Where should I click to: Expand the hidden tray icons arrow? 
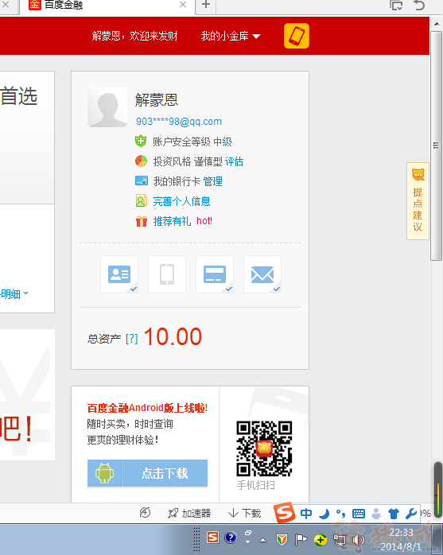[x=262, y=540]
